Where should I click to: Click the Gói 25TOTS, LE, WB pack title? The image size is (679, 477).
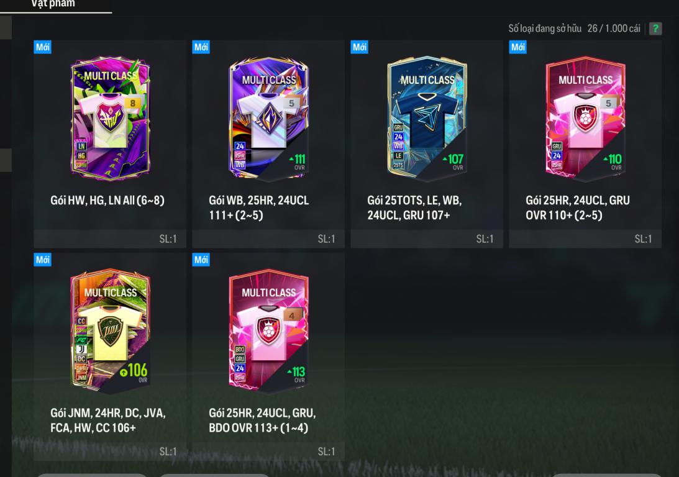(x=414, y=208)
